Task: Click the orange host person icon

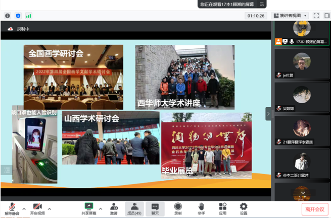Action: tap(278, 42)
